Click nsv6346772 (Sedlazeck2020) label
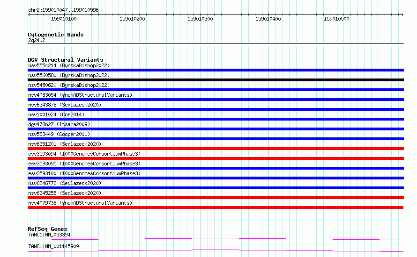The height and width of the screenshot is (257, 417). click(65, 183)
